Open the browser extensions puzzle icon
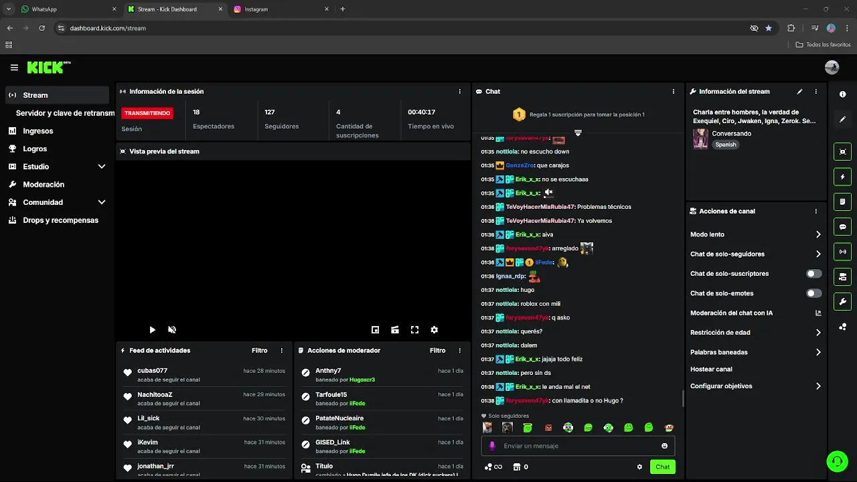 pyautogui.click(x=791, y=28)
